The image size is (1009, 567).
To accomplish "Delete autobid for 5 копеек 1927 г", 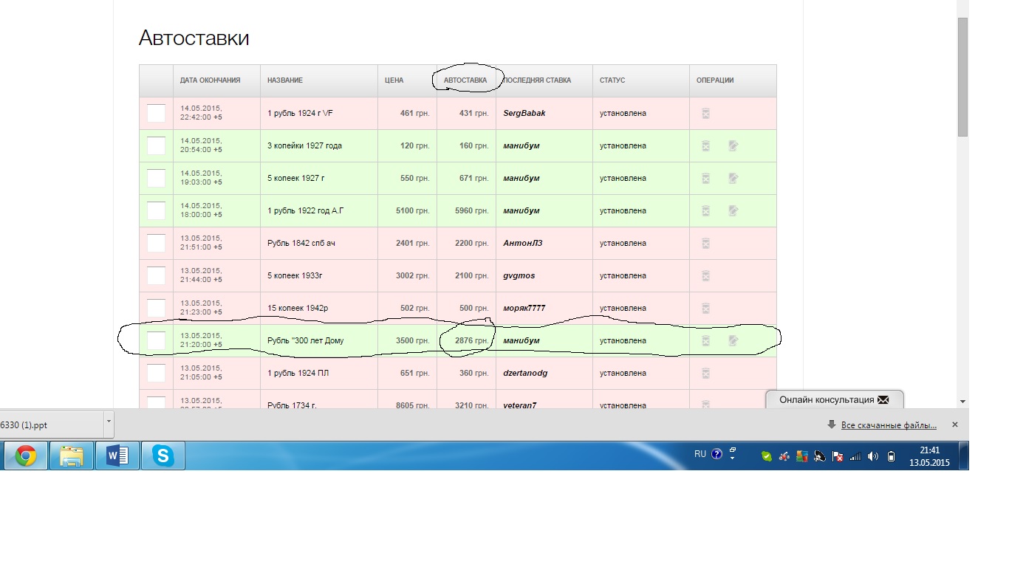I will [705, 179].
